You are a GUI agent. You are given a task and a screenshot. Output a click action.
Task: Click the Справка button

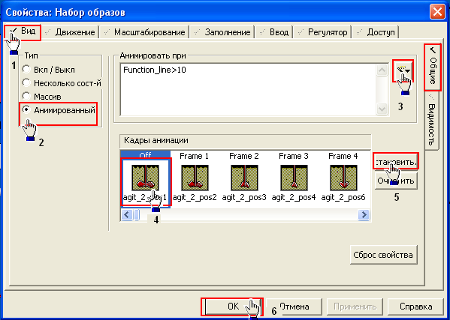[x=415, y=307]
